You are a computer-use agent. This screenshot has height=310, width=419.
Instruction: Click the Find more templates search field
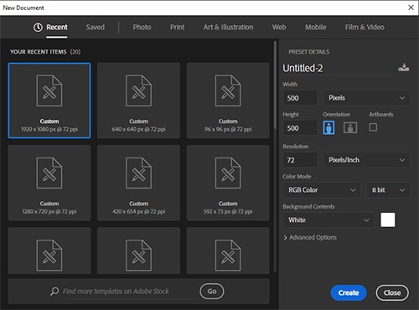[129, 292]
